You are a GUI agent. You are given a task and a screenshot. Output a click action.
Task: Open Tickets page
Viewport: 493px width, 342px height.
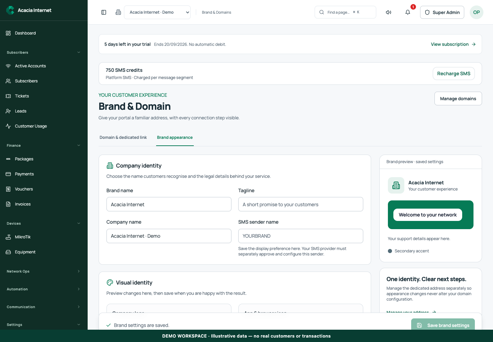click(44, 96)
